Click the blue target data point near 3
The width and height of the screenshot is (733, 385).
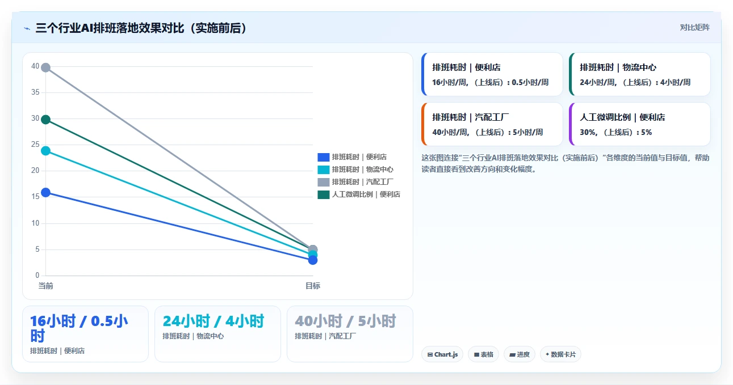pos(313,260)
